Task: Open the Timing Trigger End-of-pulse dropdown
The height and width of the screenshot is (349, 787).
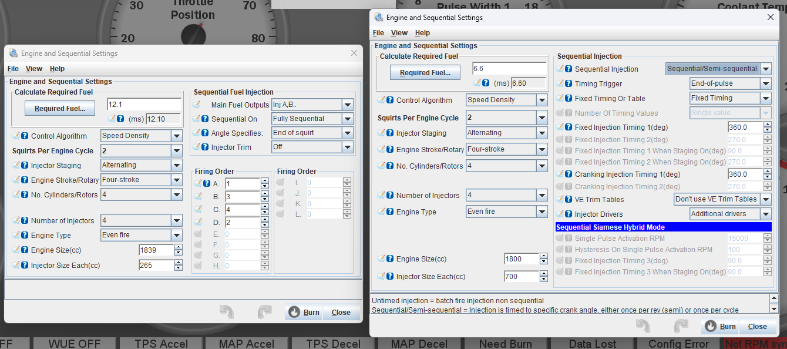Action: click(x=765, y=83)
